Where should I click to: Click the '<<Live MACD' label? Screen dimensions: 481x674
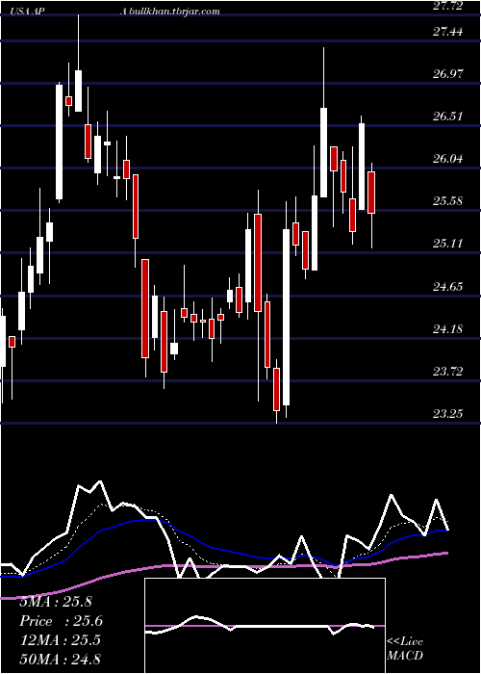click(x=405, y=649)
